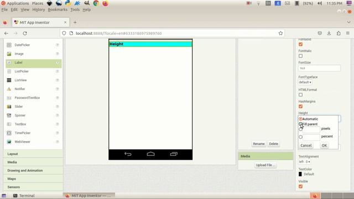
Task: Open the View menu
Action: (x=25, y=10)
